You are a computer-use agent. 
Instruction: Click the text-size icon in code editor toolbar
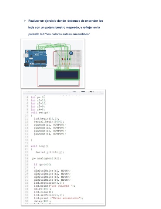click(91, 92)
